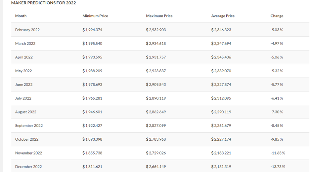This screenshot has height=172, width=311.
Task: Select the March 2022 row label
Action: [x=25, y=44]
